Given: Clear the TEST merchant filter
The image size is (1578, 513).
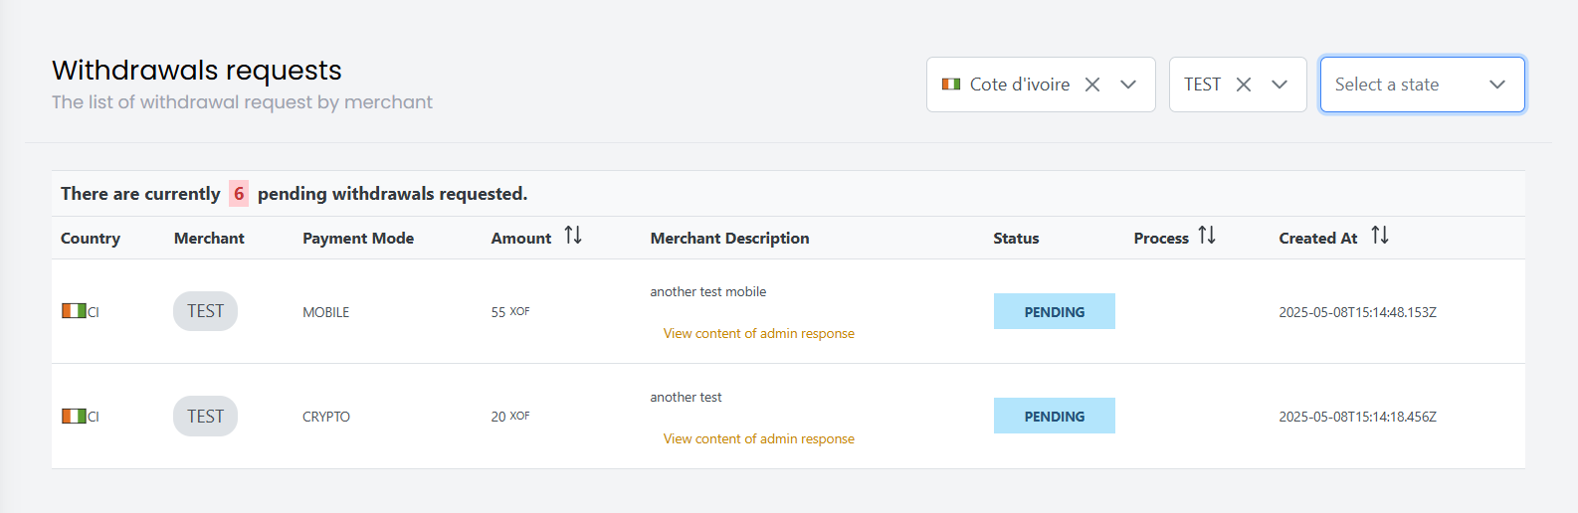Looking at the screenshot, I should [1244, 85].
